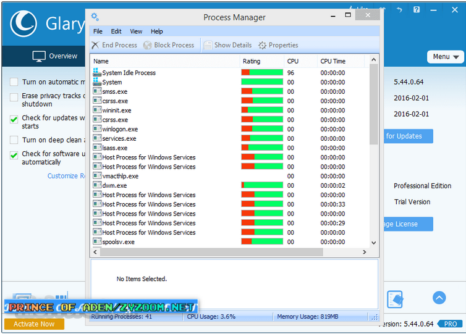Viewport: 466px width, 334px height.
Task: Click the winlogon.exe process icon
Action: pyautogui.click(x=97, y=128)
